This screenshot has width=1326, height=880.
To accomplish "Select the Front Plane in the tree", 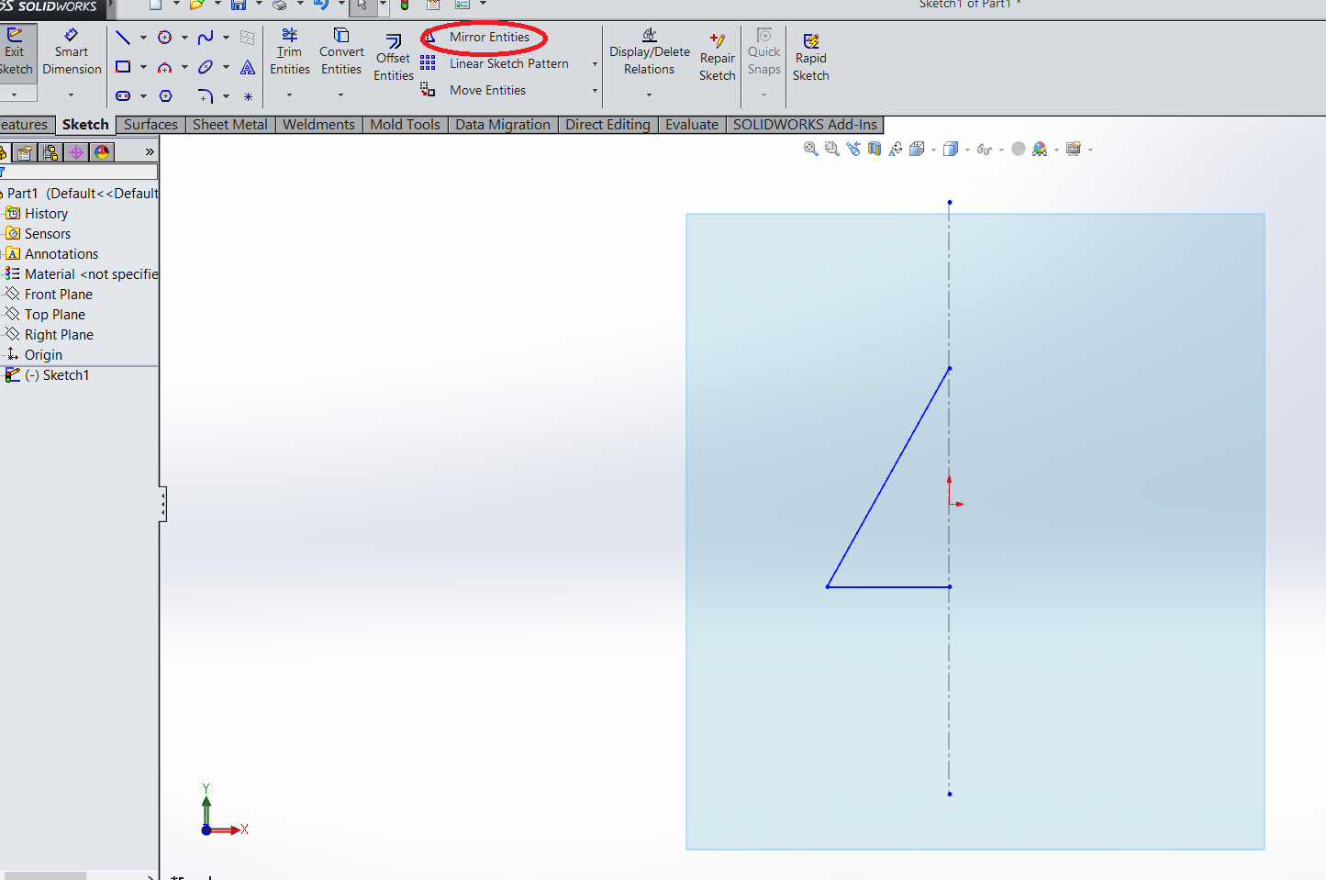I will 57,294.
